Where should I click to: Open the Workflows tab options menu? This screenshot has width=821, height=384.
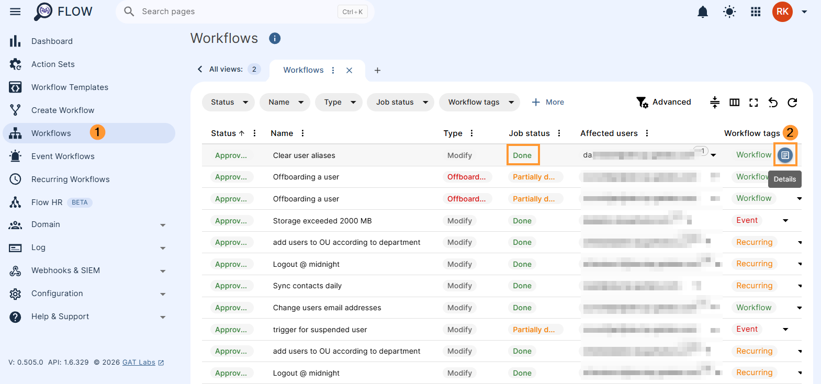(333, 70)
